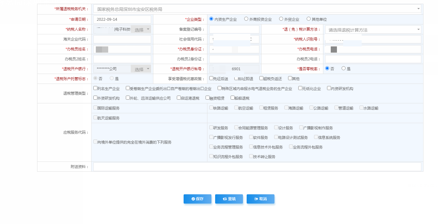The width and height of the screenshot is (438, 224).
Task: Click the 办税员2姓名 input field
Action: 122,59
